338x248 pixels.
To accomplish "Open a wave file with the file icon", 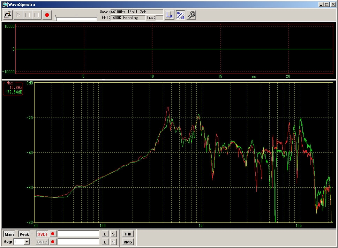I will point(8,15).
